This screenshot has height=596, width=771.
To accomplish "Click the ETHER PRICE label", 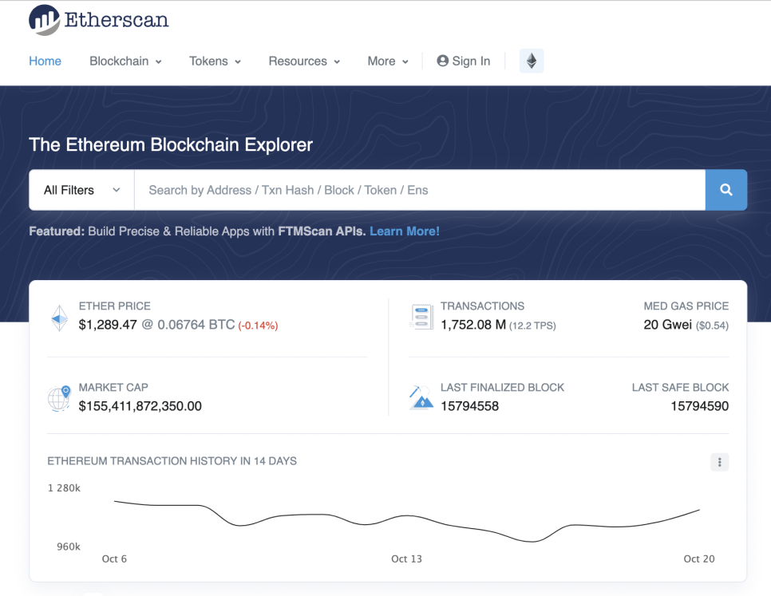I will pos(115,306).
